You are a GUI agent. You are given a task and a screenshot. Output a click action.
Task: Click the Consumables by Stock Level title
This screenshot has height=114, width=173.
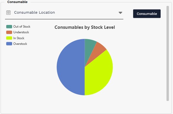85,27
